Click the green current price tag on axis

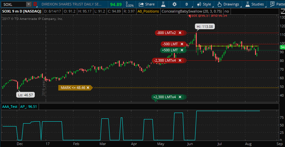(x=283, y=47)
